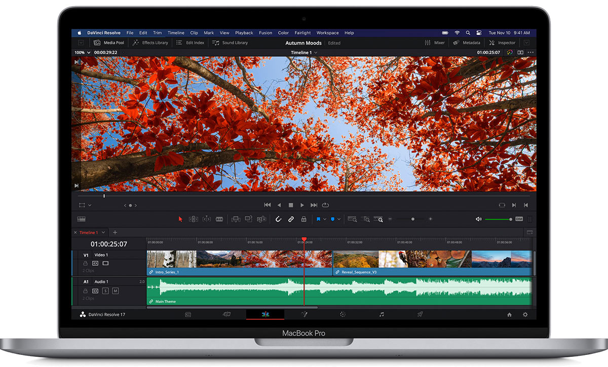Mute the Audio 1 track
This screenshot has width=608, height=367.
pos(116,291)
